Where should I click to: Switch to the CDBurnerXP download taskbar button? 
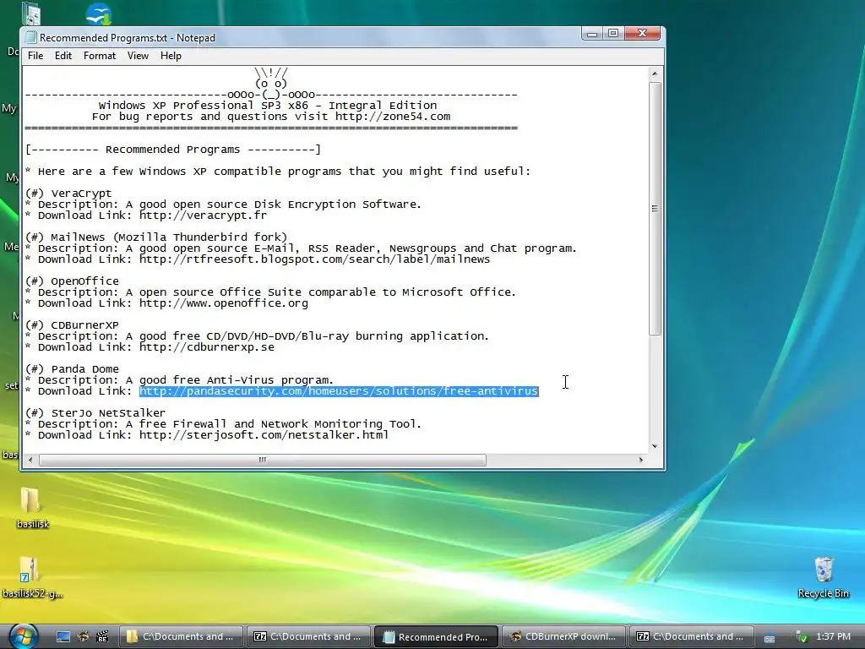(x=563, y=636)
